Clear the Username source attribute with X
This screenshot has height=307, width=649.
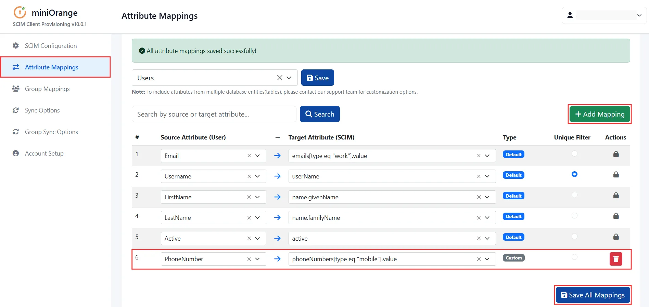(249, 176)
